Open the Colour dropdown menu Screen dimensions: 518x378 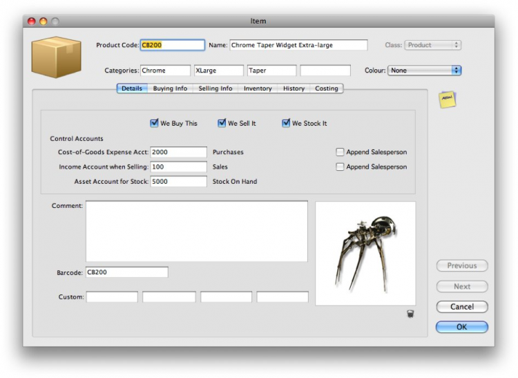pos(424,70)
